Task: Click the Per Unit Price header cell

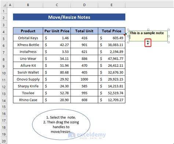Action: (x=57, y=31)
